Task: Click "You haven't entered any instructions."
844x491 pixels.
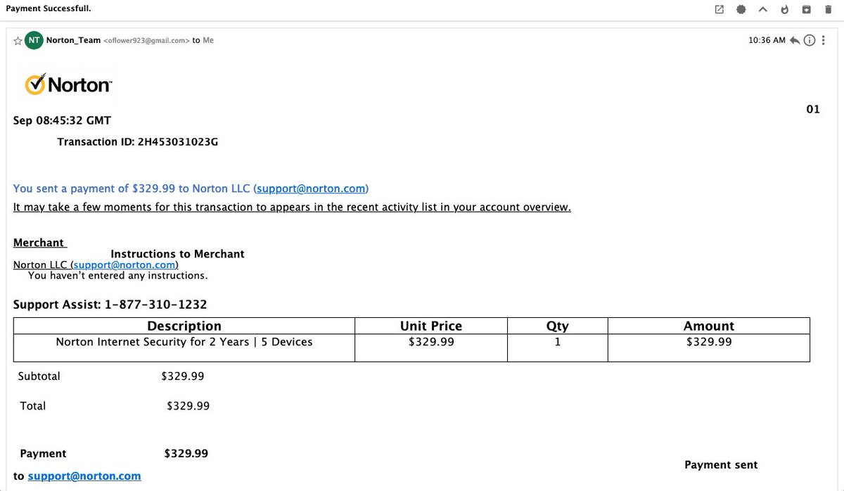Action: coord(117,276)
